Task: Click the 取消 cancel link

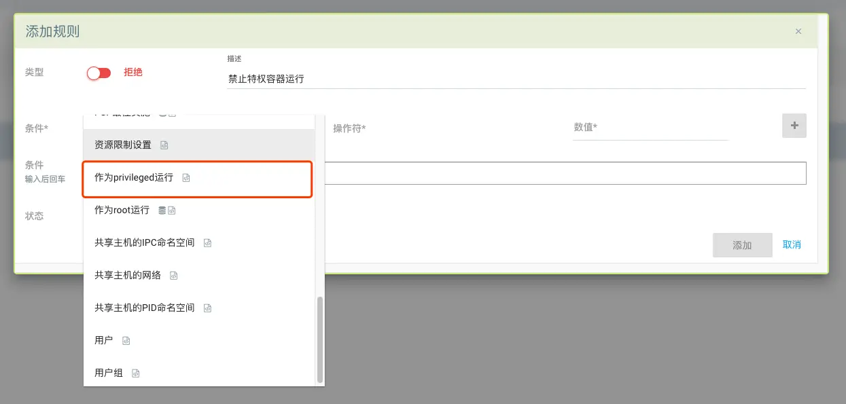Action: click(792, 245)
